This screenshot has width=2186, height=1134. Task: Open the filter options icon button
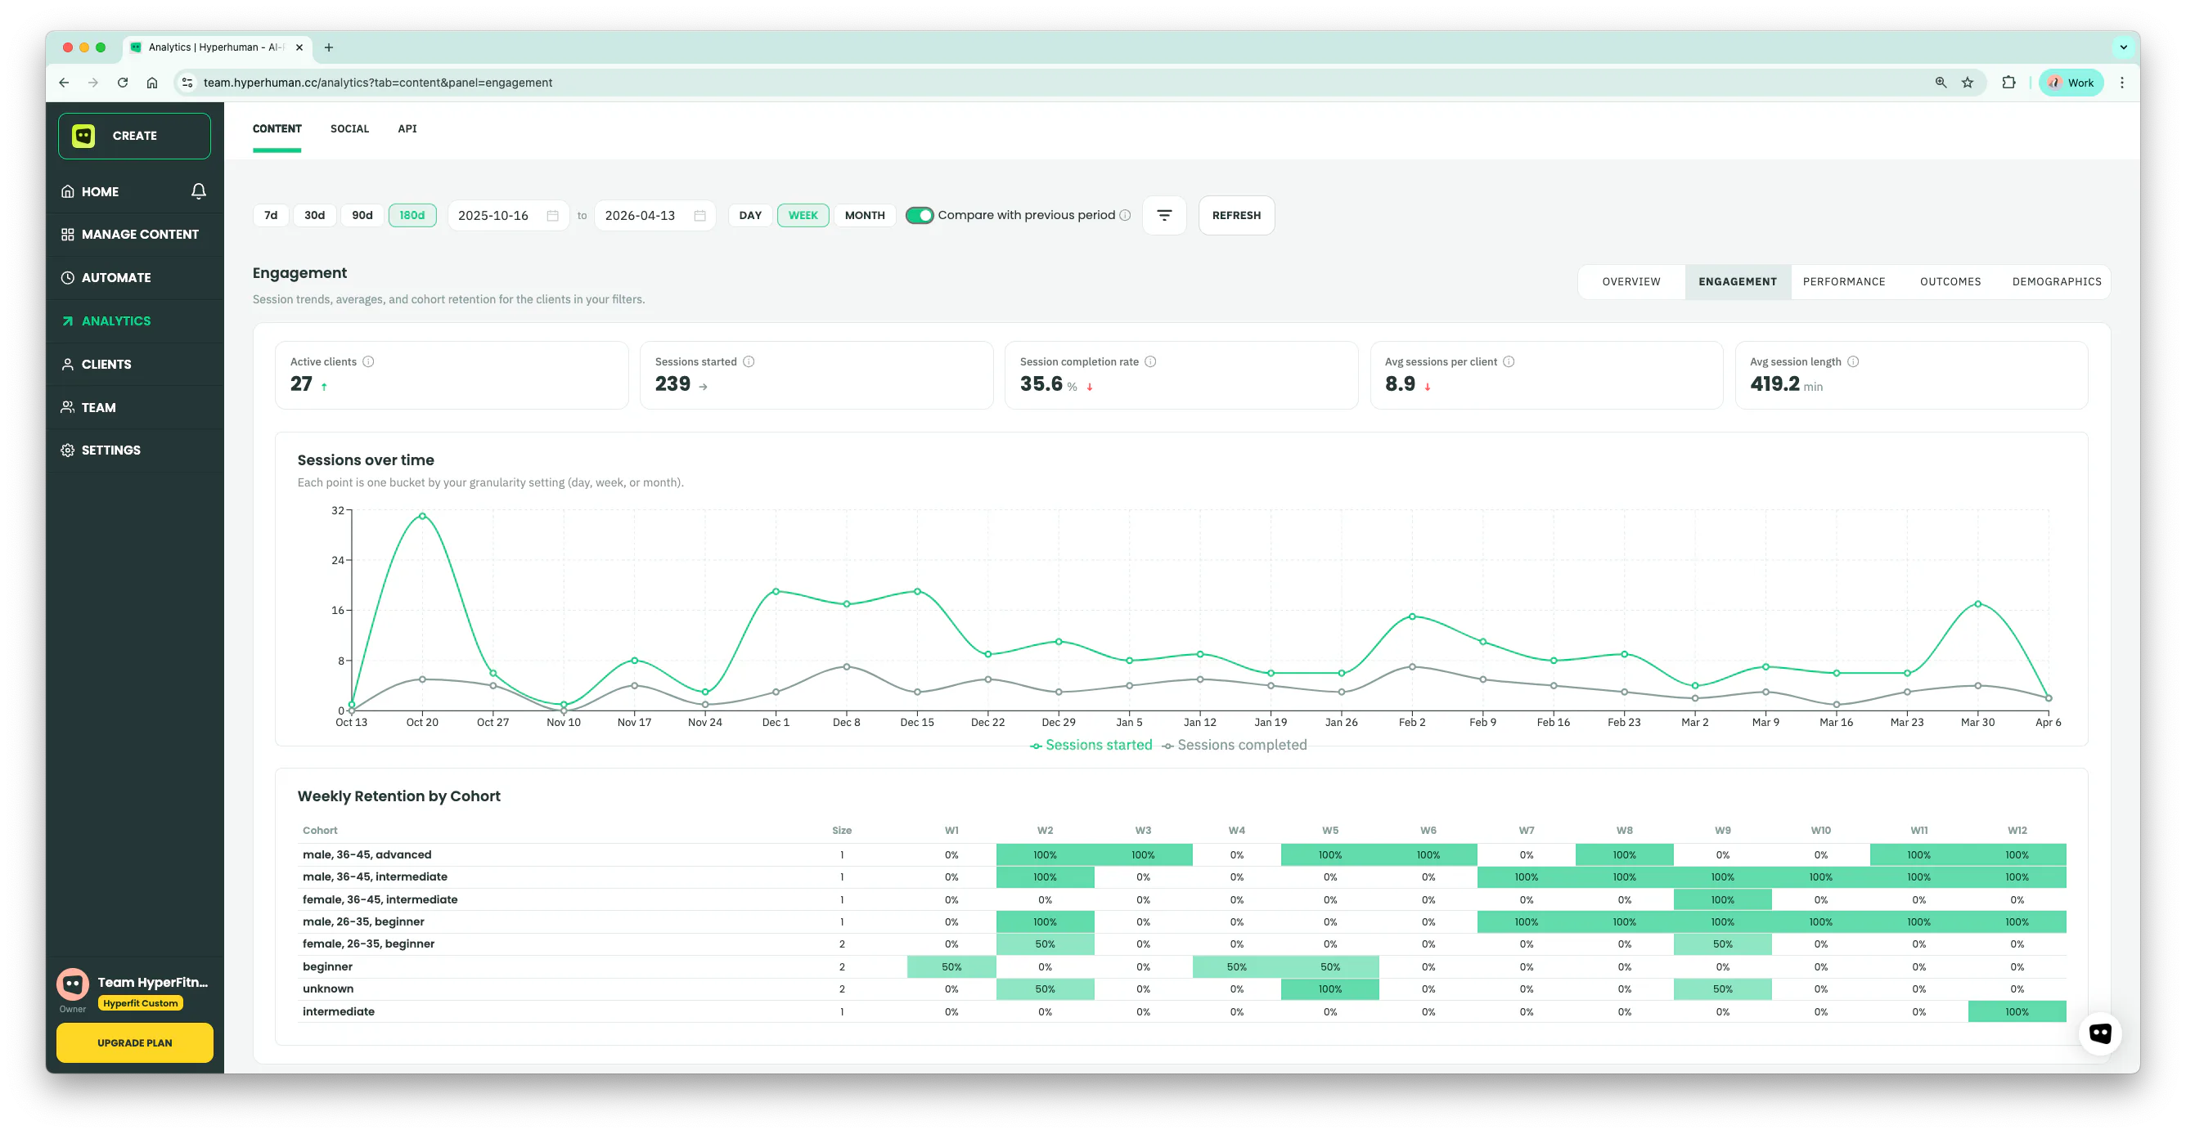pyautogui.click(x=1164, y=215)
